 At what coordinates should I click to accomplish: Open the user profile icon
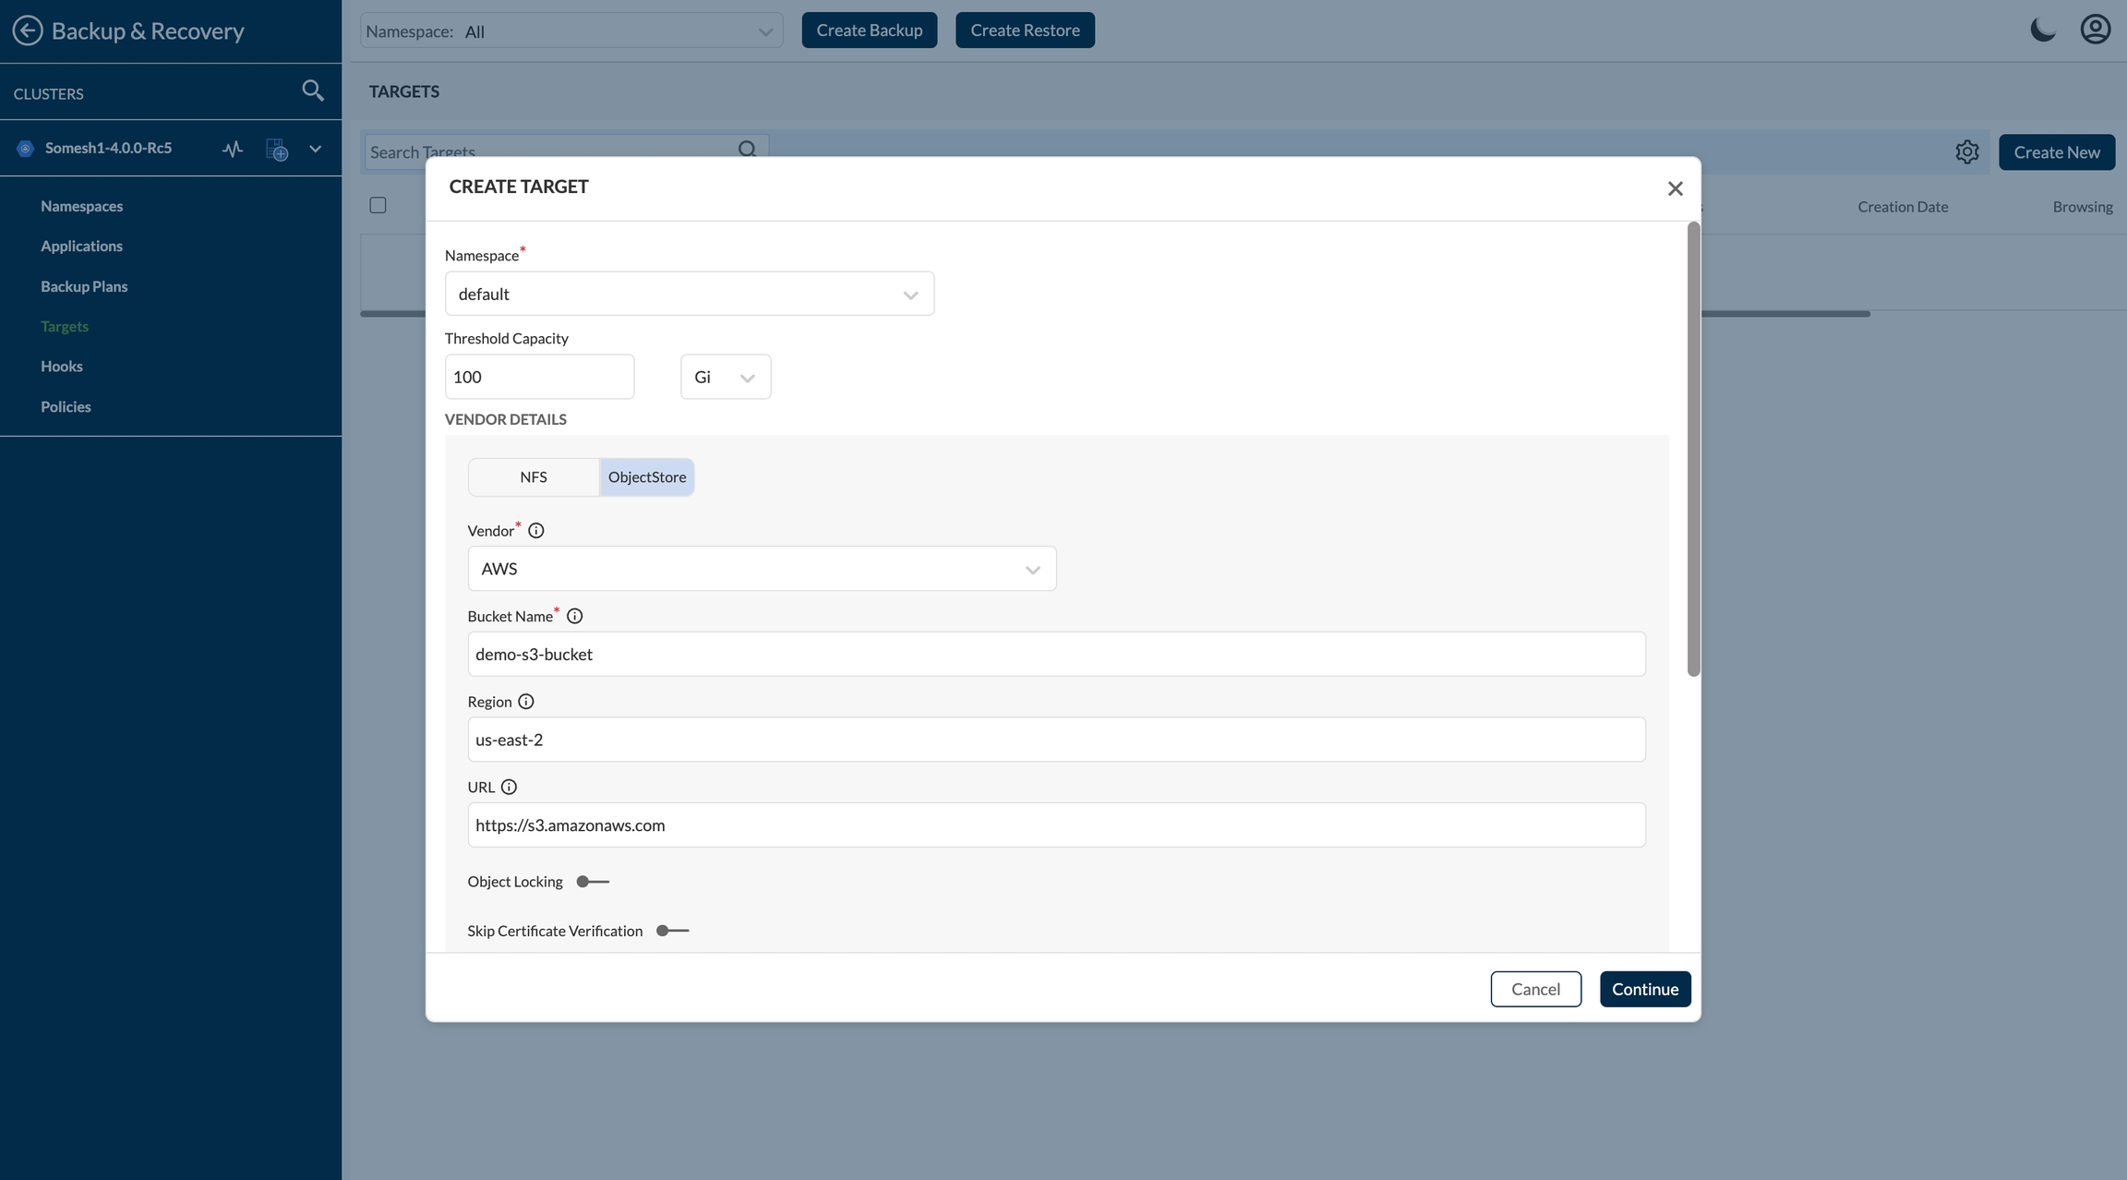2095,30
